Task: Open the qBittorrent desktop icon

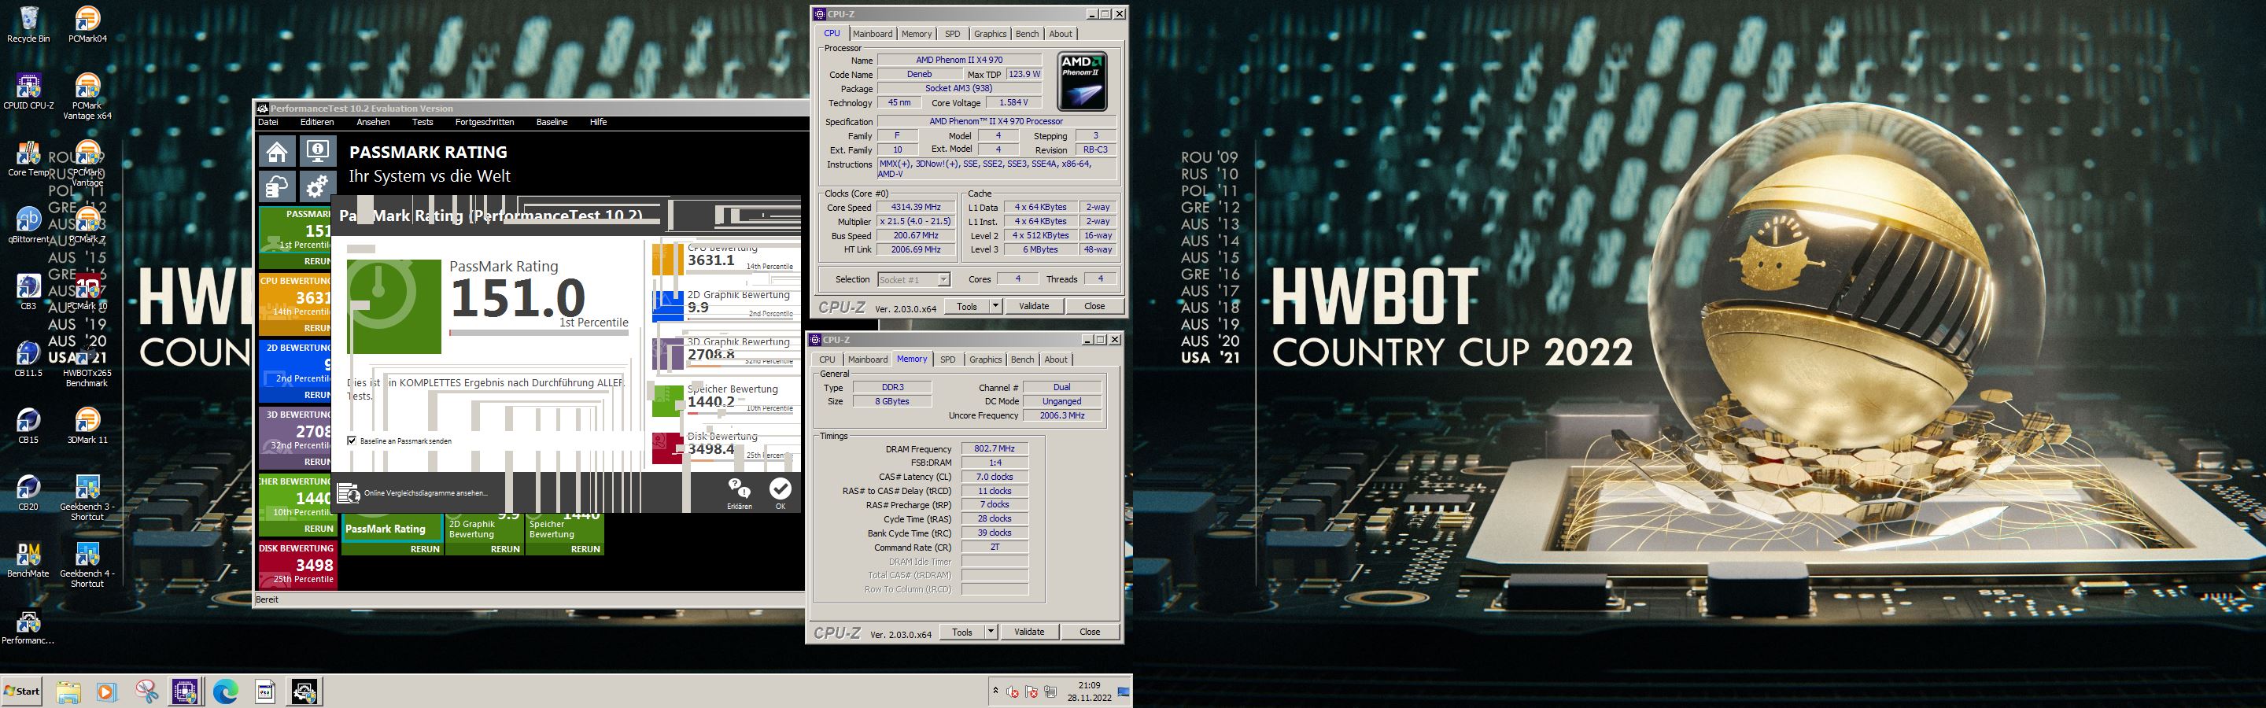Action: 28,225
